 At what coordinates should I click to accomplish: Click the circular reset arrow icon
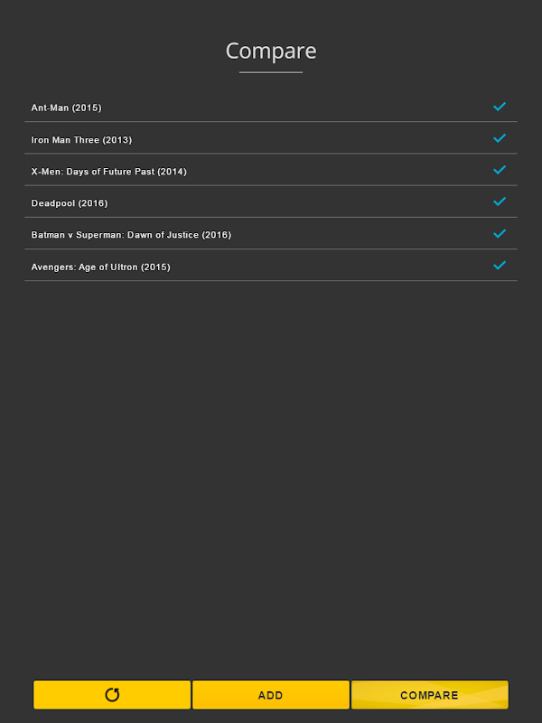point(112,695)
